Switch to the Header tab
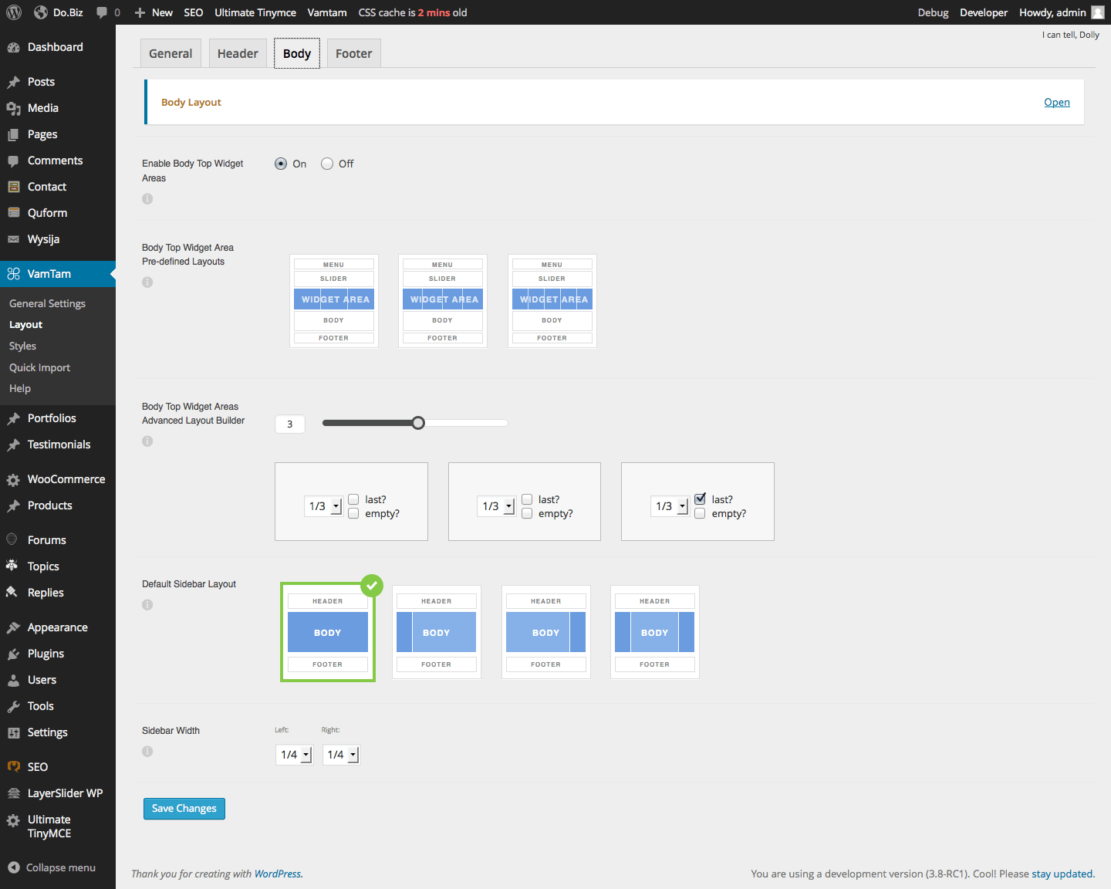 [x=238, y=54]
